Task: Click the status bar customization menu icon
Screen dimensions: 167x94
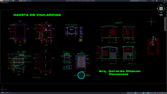Action: (x=166, y=93)
